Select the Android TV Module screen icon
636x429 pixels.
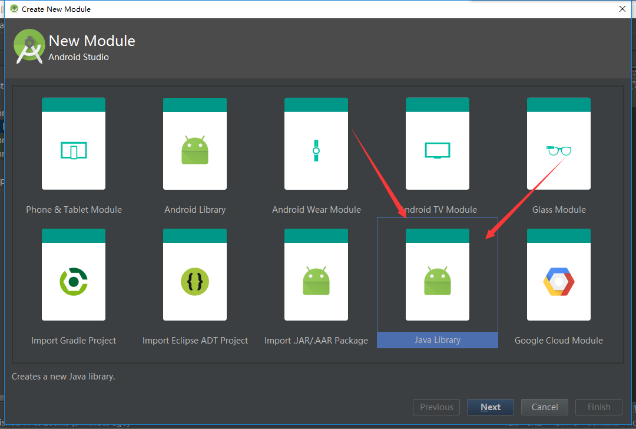pyautogui.click(x=437, y=143)
